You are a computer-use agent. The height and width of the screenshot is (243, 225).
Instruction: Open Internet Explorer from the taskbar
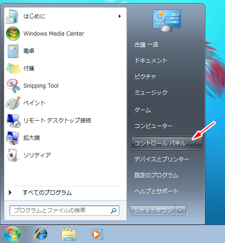click(x=41, y=234)
